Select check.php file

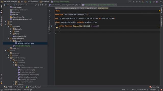[15, 12]
